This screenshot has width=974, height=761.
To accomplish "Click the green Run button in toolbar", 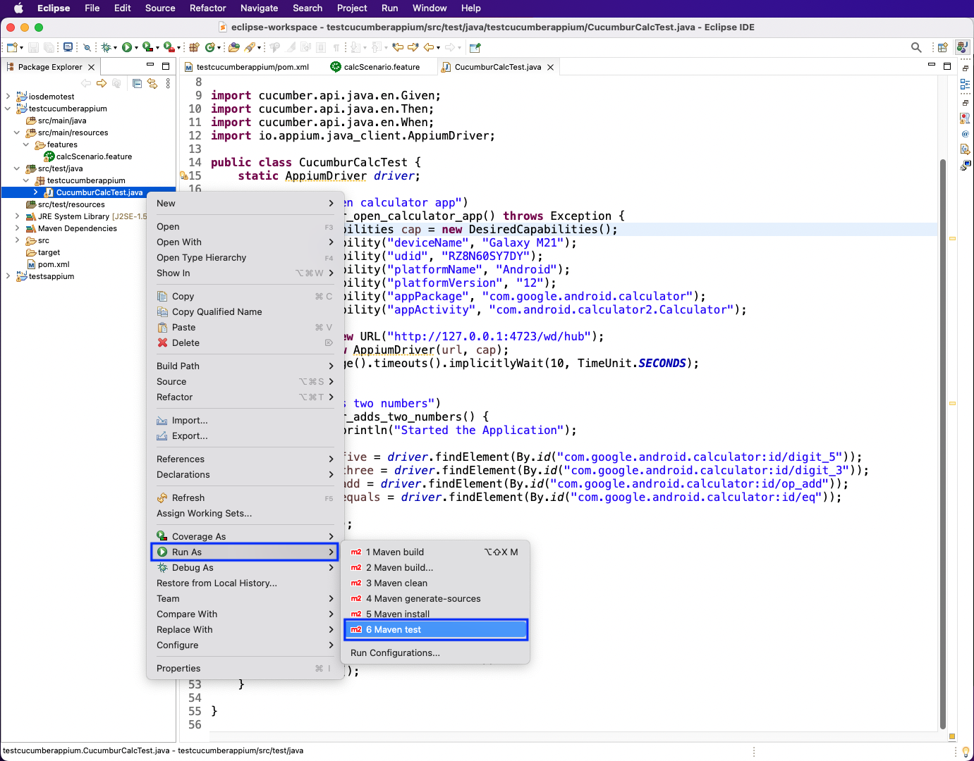I will [126, 47].
